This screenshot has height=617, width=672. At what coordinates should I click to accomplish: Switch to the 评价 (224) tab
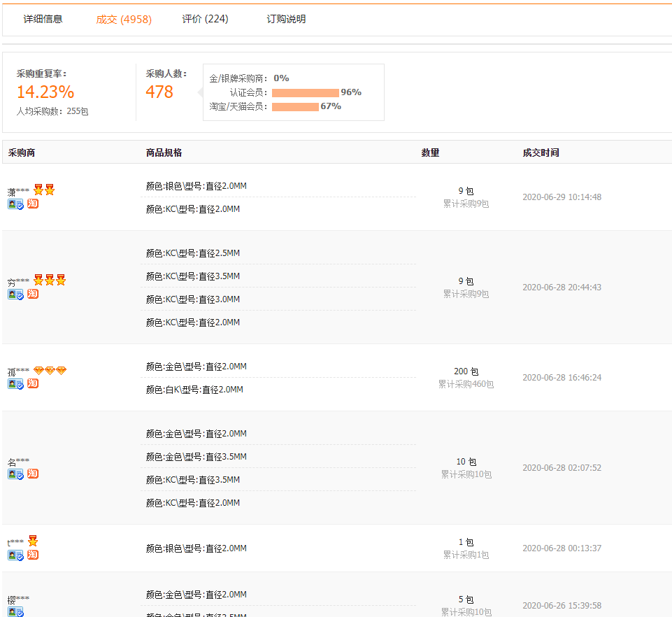coord(203,19)
